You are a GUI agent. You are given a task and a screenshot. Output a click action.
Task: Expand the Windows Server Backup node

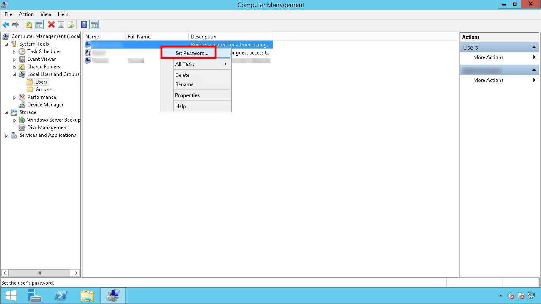(14, 120)
